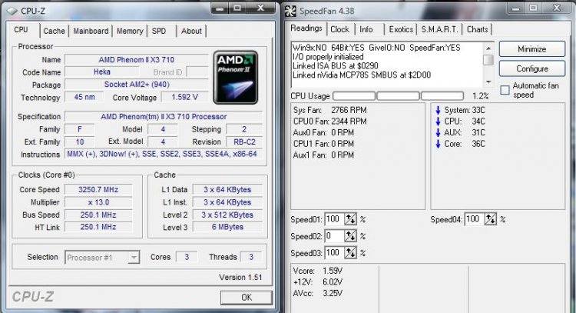Click the Version 1.51 label in CPU-Z

point(240,278)
